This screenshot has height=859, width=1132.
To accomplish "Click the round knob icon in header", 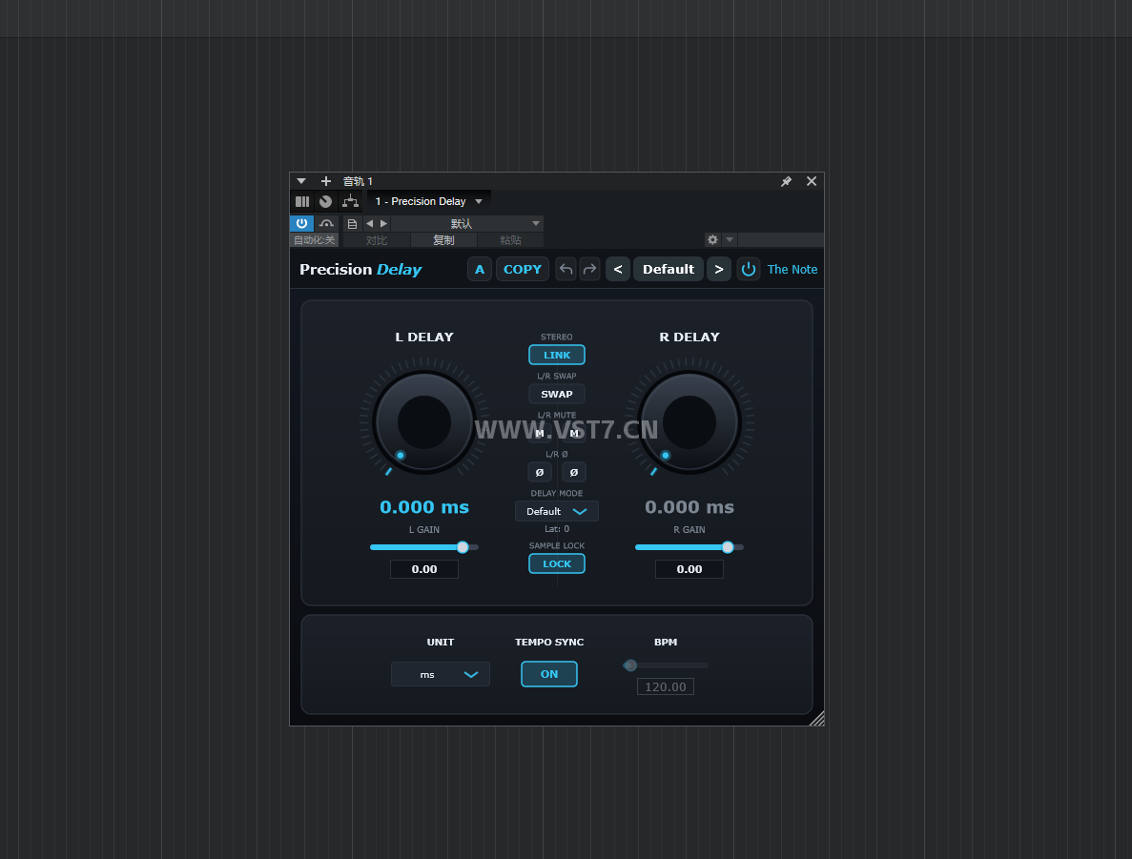I will (x=325, y=201).
